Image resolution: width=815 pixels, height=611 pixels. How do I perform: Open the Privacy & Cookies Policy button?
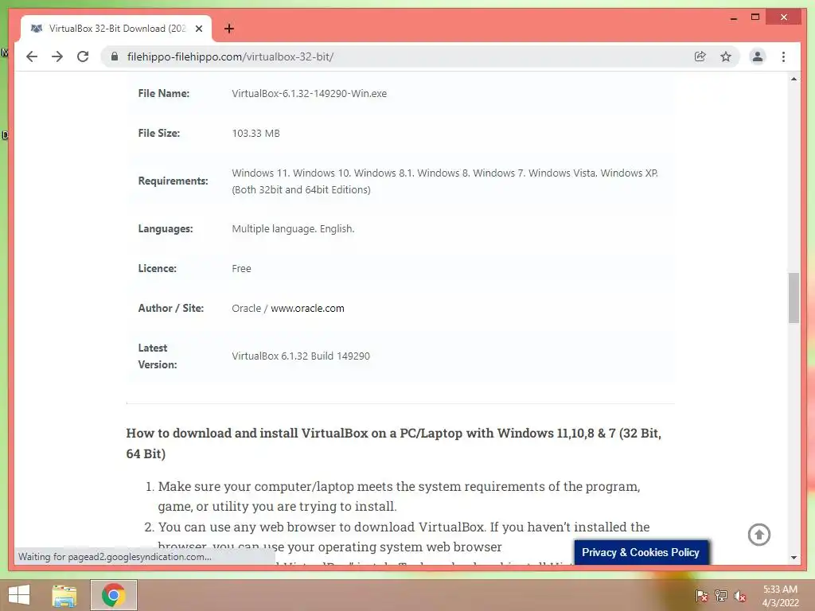coord(641,552)
